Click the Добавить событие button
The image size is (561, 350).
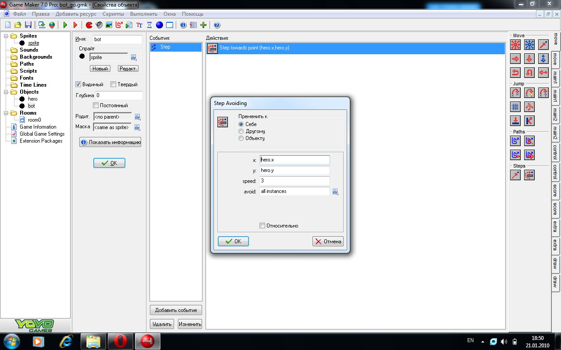(x=176, y=310)
